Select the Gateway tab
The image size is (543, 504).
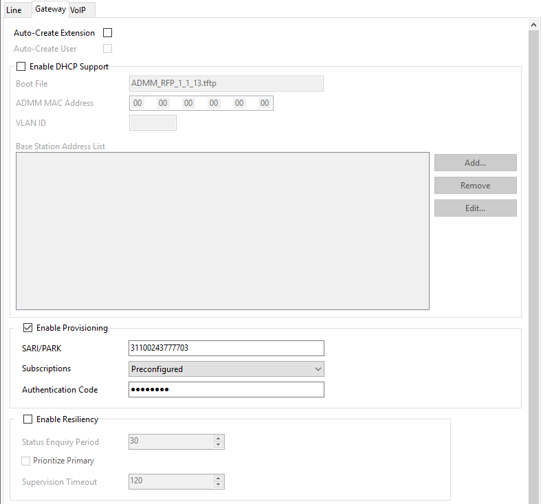point(51,9)
